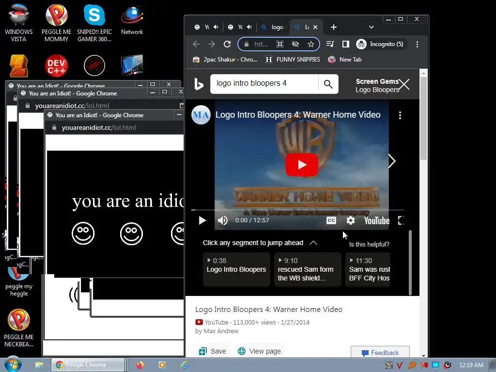
Task: Click the 12:19 AM taskbar clock
Action: 471,365
